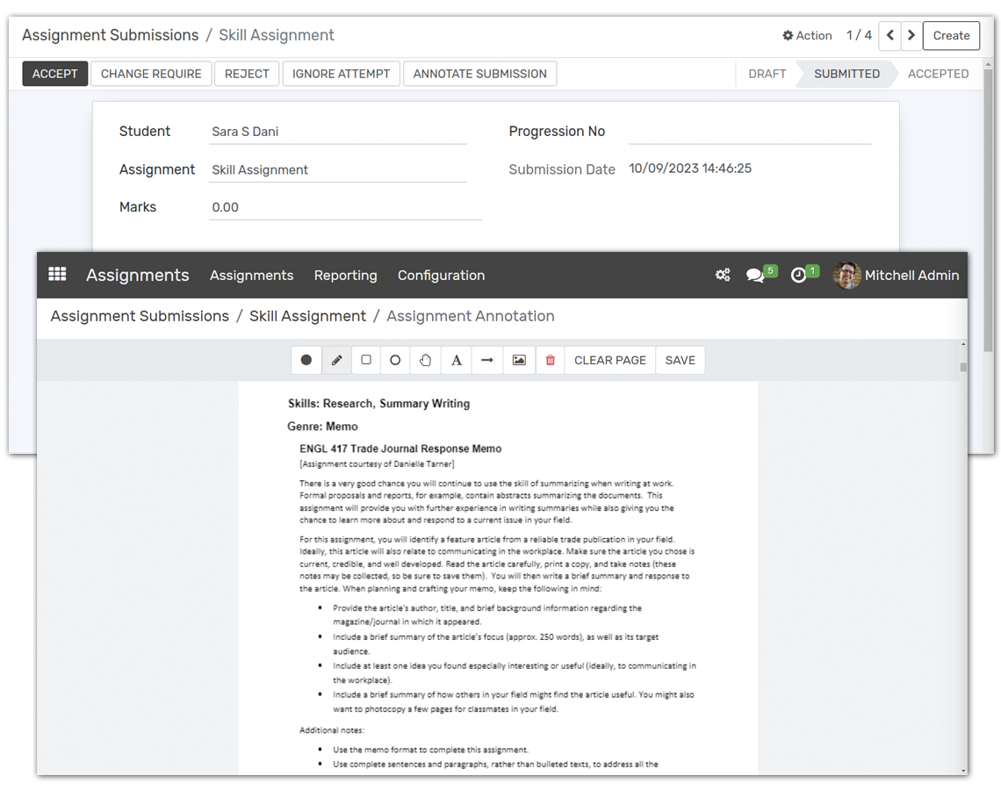Open the Action dropdown menu
This screenshot has width=1001, height=790.
[806, 35]
